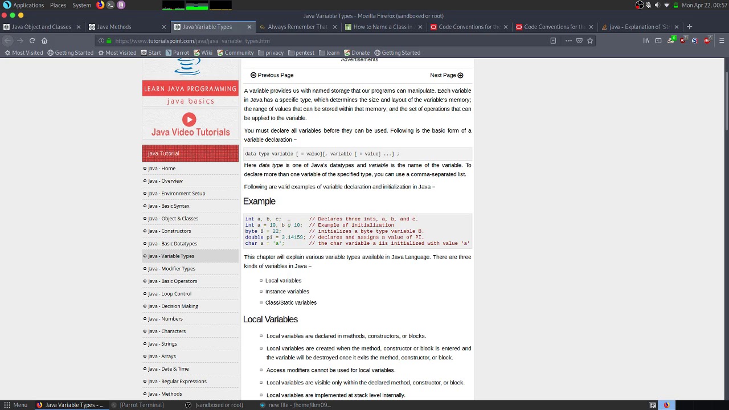Viewport: 729px width, 410px height.
Task: Open the System menu
Action: pyautogui.click(x=81, y=5)
